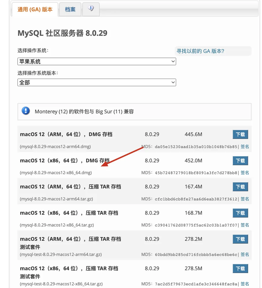Open 签名 link for mysql-test arm64 package
This screenshot has height=288, width=262.
pos(245,254)
